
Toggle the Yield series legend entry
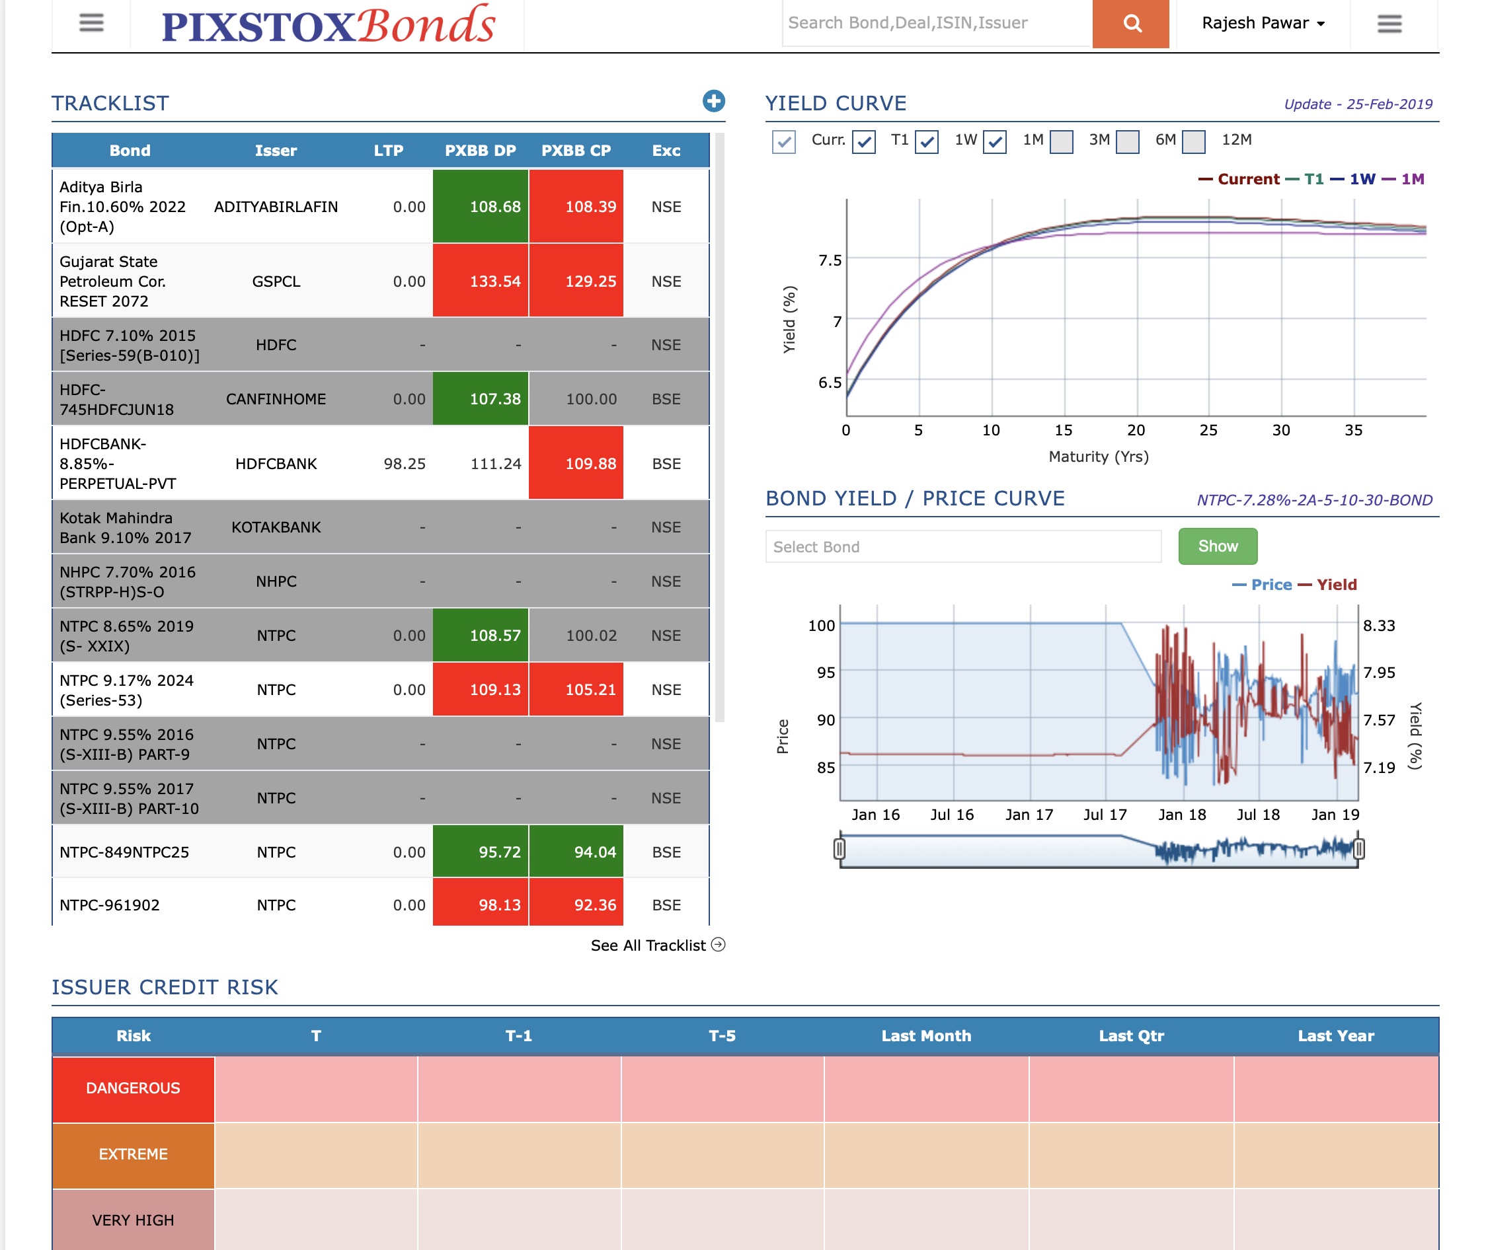(x=1327, y=585)
